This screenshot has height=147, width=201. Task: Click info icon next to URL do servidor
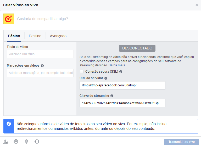click(x=106, y=78)
